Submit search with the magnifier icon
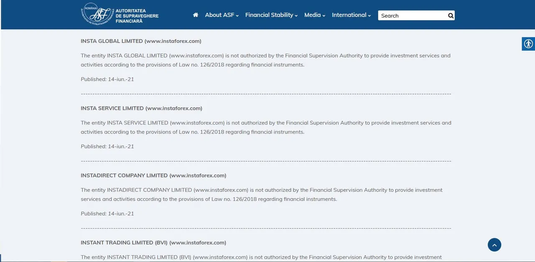The height and width of the screenshot is (262, 535). [x=451, y=15]
